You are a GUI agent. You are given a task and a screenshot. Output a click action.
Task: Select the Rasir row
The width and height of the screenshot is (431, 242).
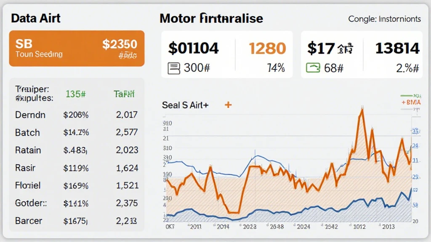pos(77,168)
